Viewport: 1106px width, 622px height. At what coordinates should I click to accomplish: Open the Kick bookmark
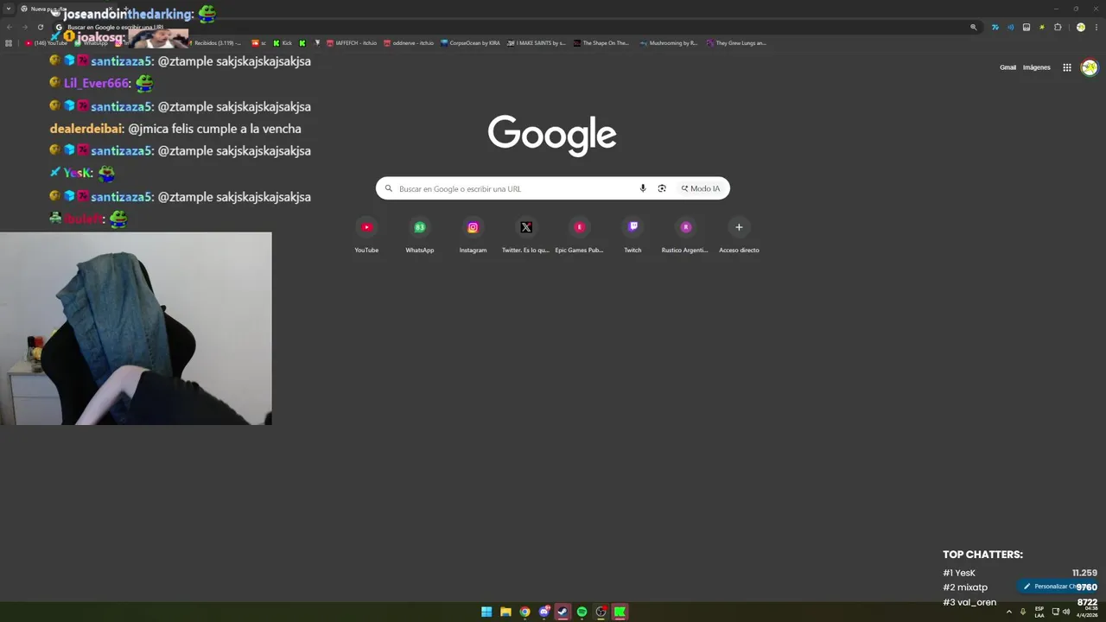click(283, 42)
